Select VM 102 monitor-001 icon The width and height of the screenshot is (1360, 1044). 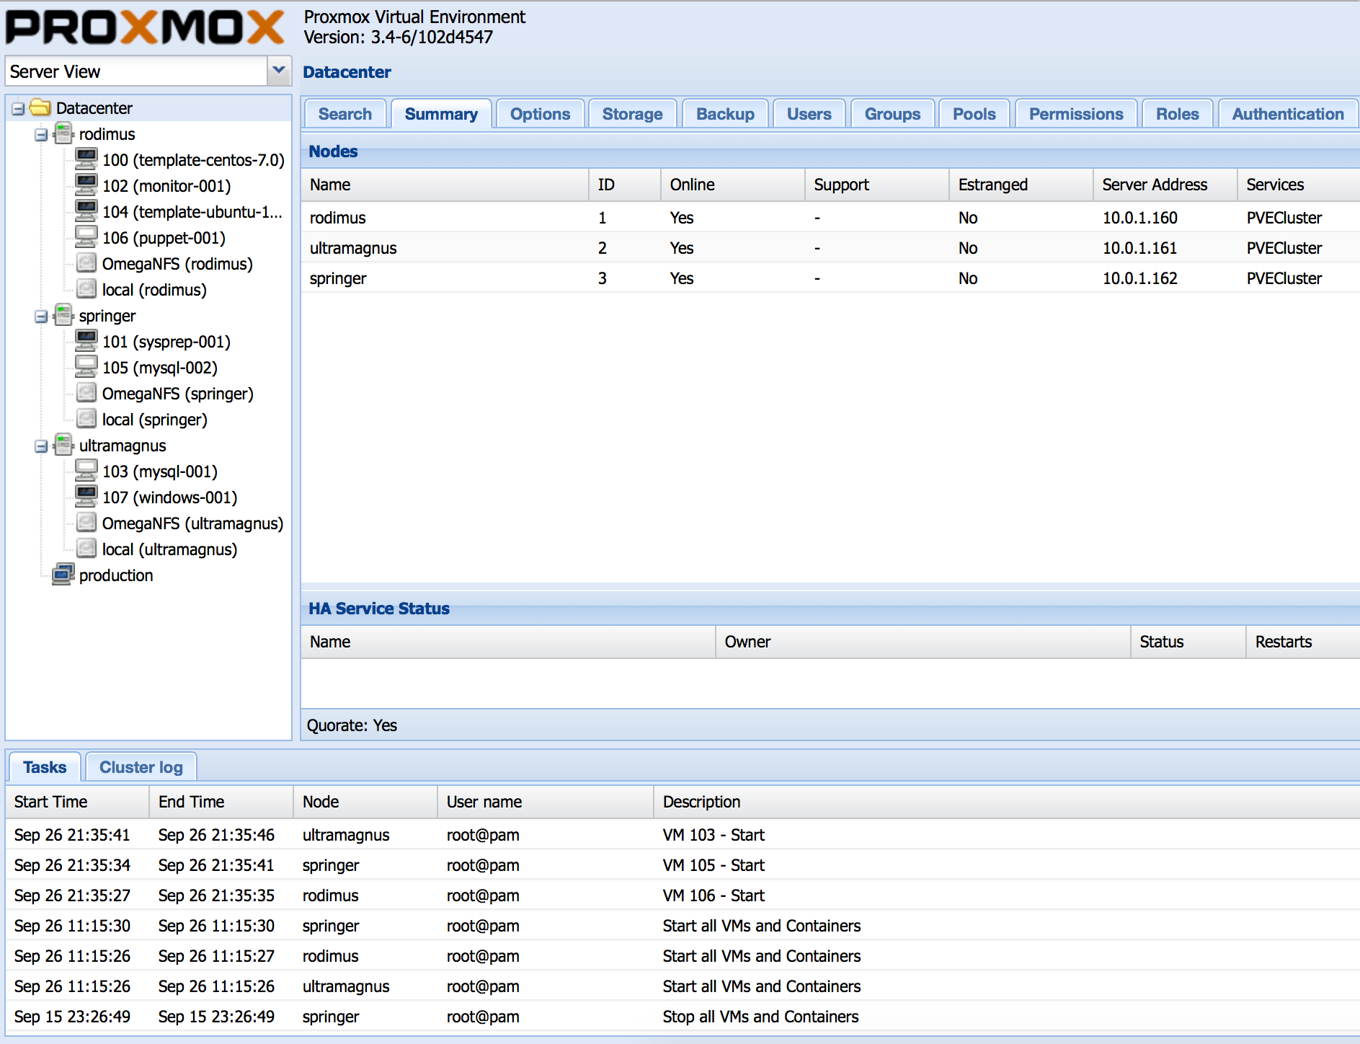tap(86, 185)
